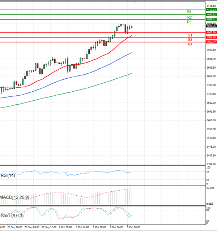The height and width of the screenshot is (231, 217).
Task: Select the 4007.99 red price tag
Action: tap(211, 32)
